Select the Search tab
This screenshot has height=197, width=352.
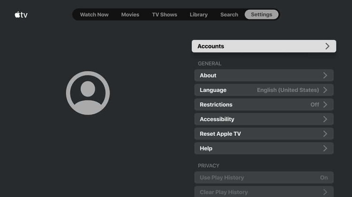tap(229, 15)
